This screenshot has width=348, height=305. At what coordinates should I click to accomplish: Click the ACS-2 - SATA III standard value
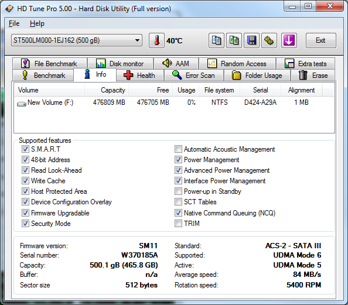[x=293, y=246]
